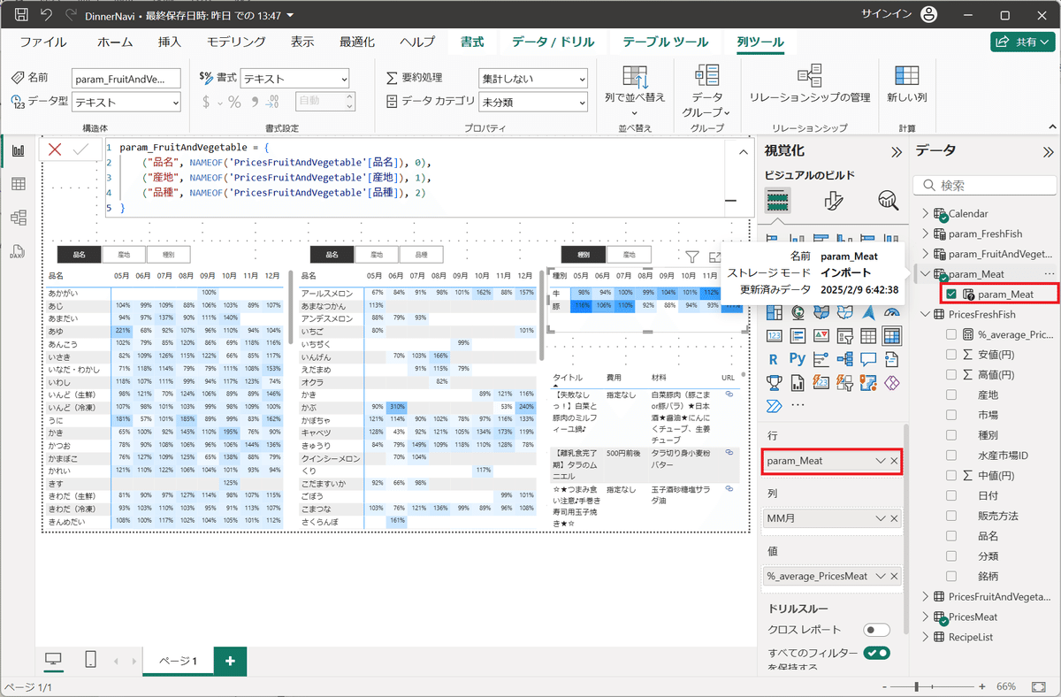
Task: Open Data groups dropdown in ribbon
Action: tap(706, 91)
